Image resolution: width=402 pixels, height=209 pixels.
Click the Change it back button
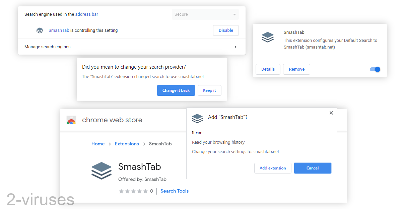[x=176, y=90]
